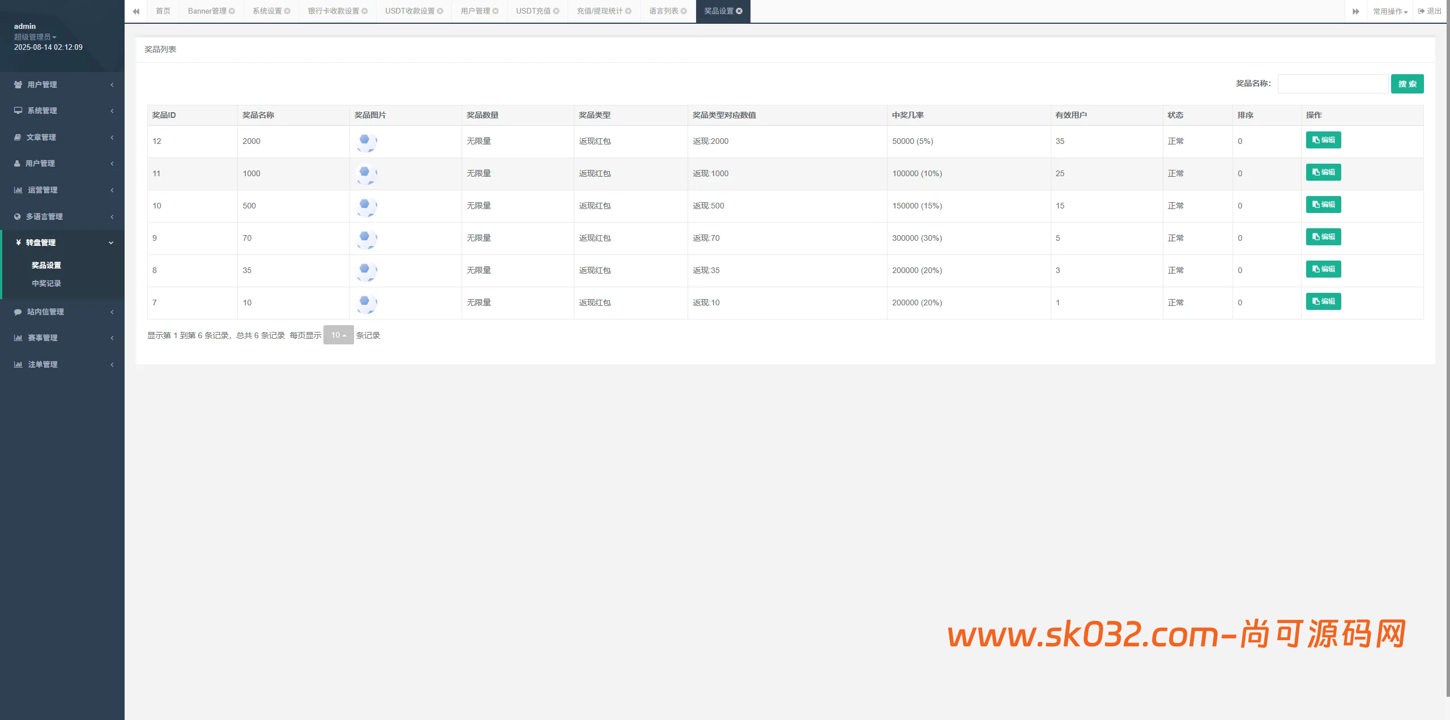1450x720 pixels.
Task: Close the 语言列表 tab via its x icon
Action: (x=684, y=11)
